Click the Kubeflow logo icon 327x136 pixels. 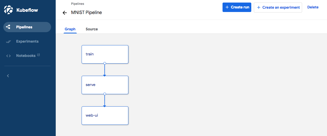[x=8, y=10]
